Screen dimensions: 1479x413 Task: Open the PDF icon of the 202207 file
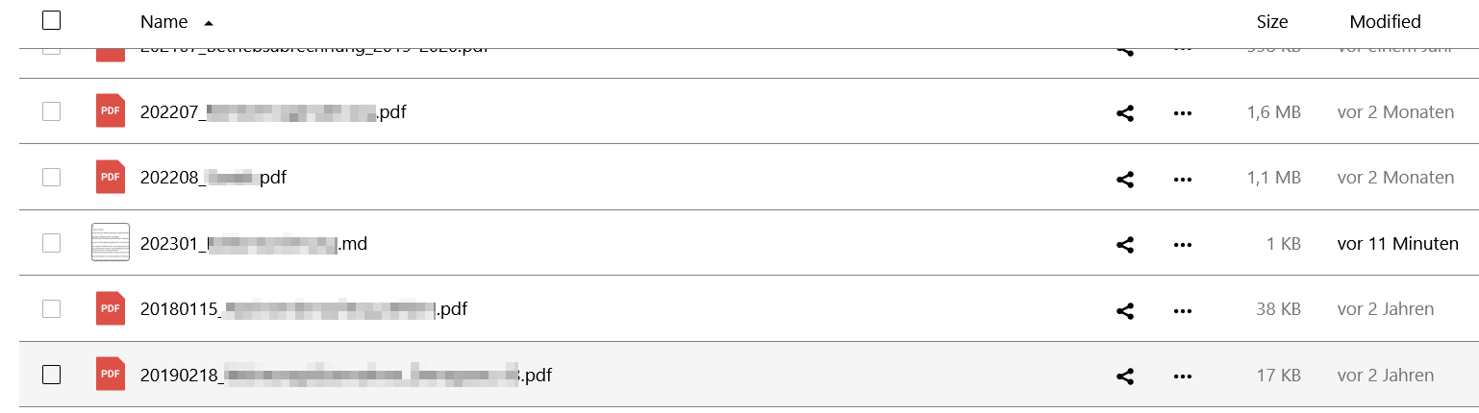click(111, 111)
